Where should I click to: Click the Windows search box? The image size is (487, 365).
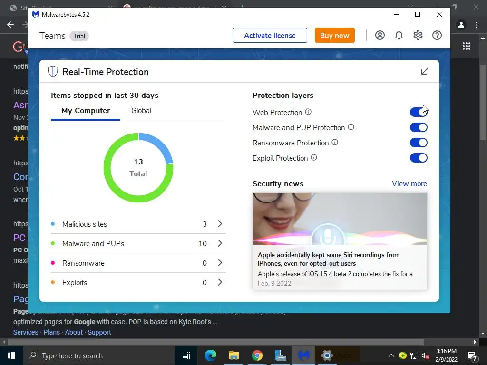(x=99, y=355)
